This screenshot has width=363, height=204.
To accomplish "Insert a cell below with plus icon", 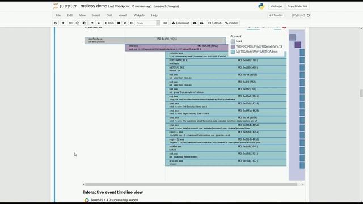I will point(63,23).
